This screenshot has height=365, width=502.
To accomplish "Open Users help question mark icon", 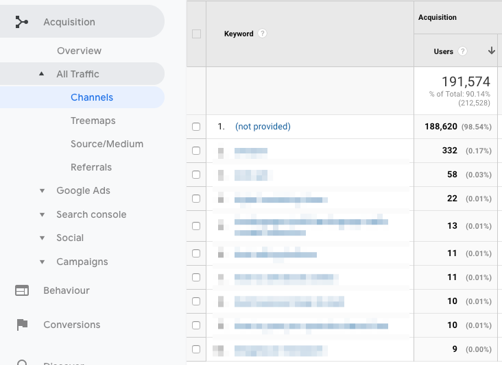I will tap(462, 51).
